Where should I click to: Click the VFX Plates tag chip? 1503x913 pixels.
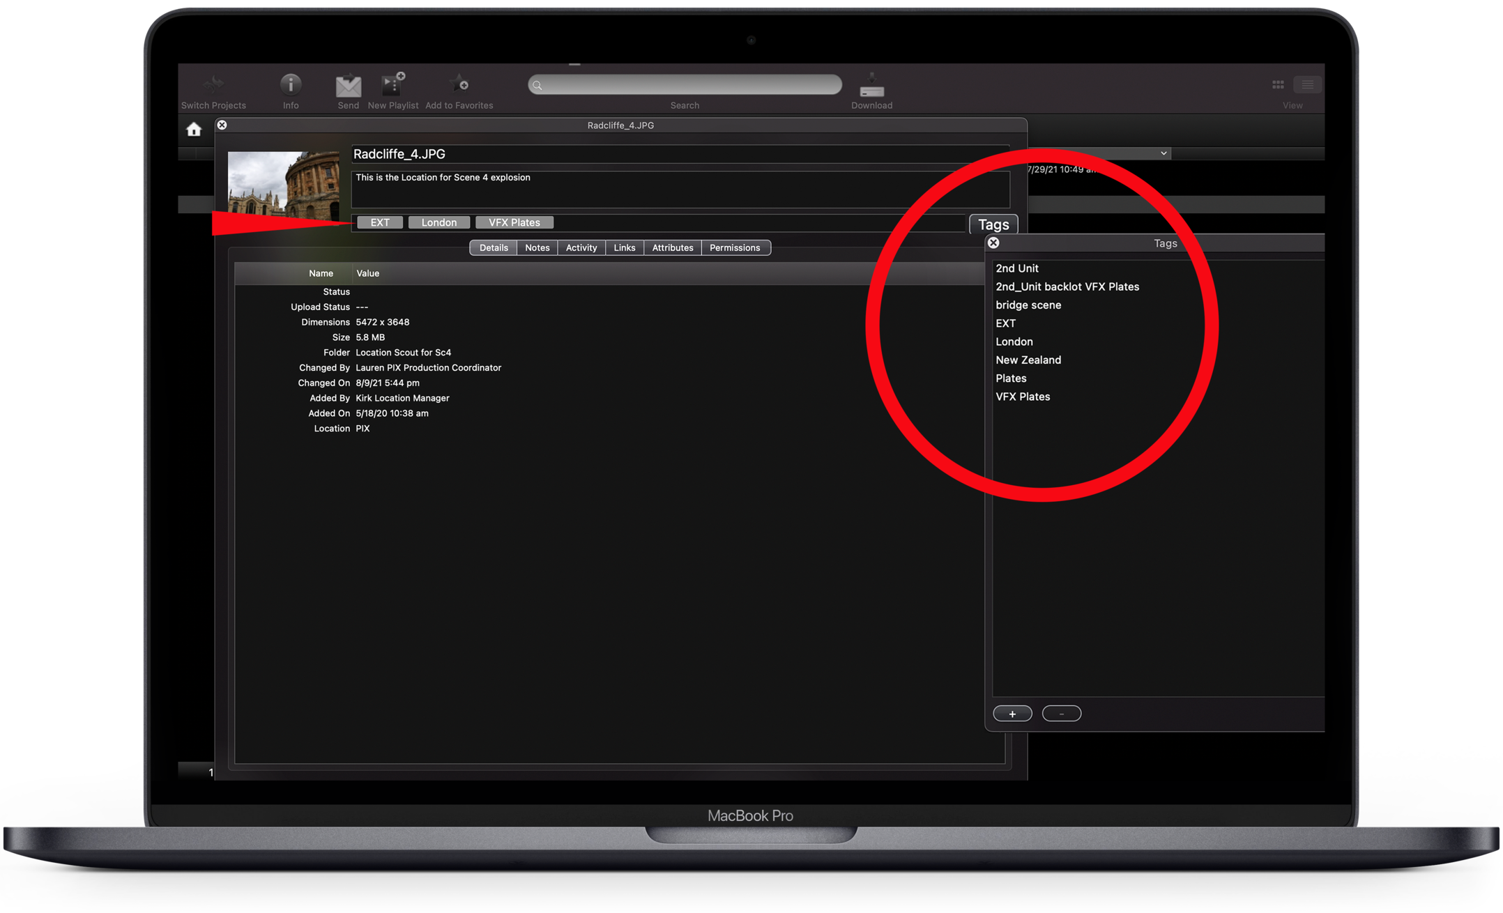tap(514, 222)
